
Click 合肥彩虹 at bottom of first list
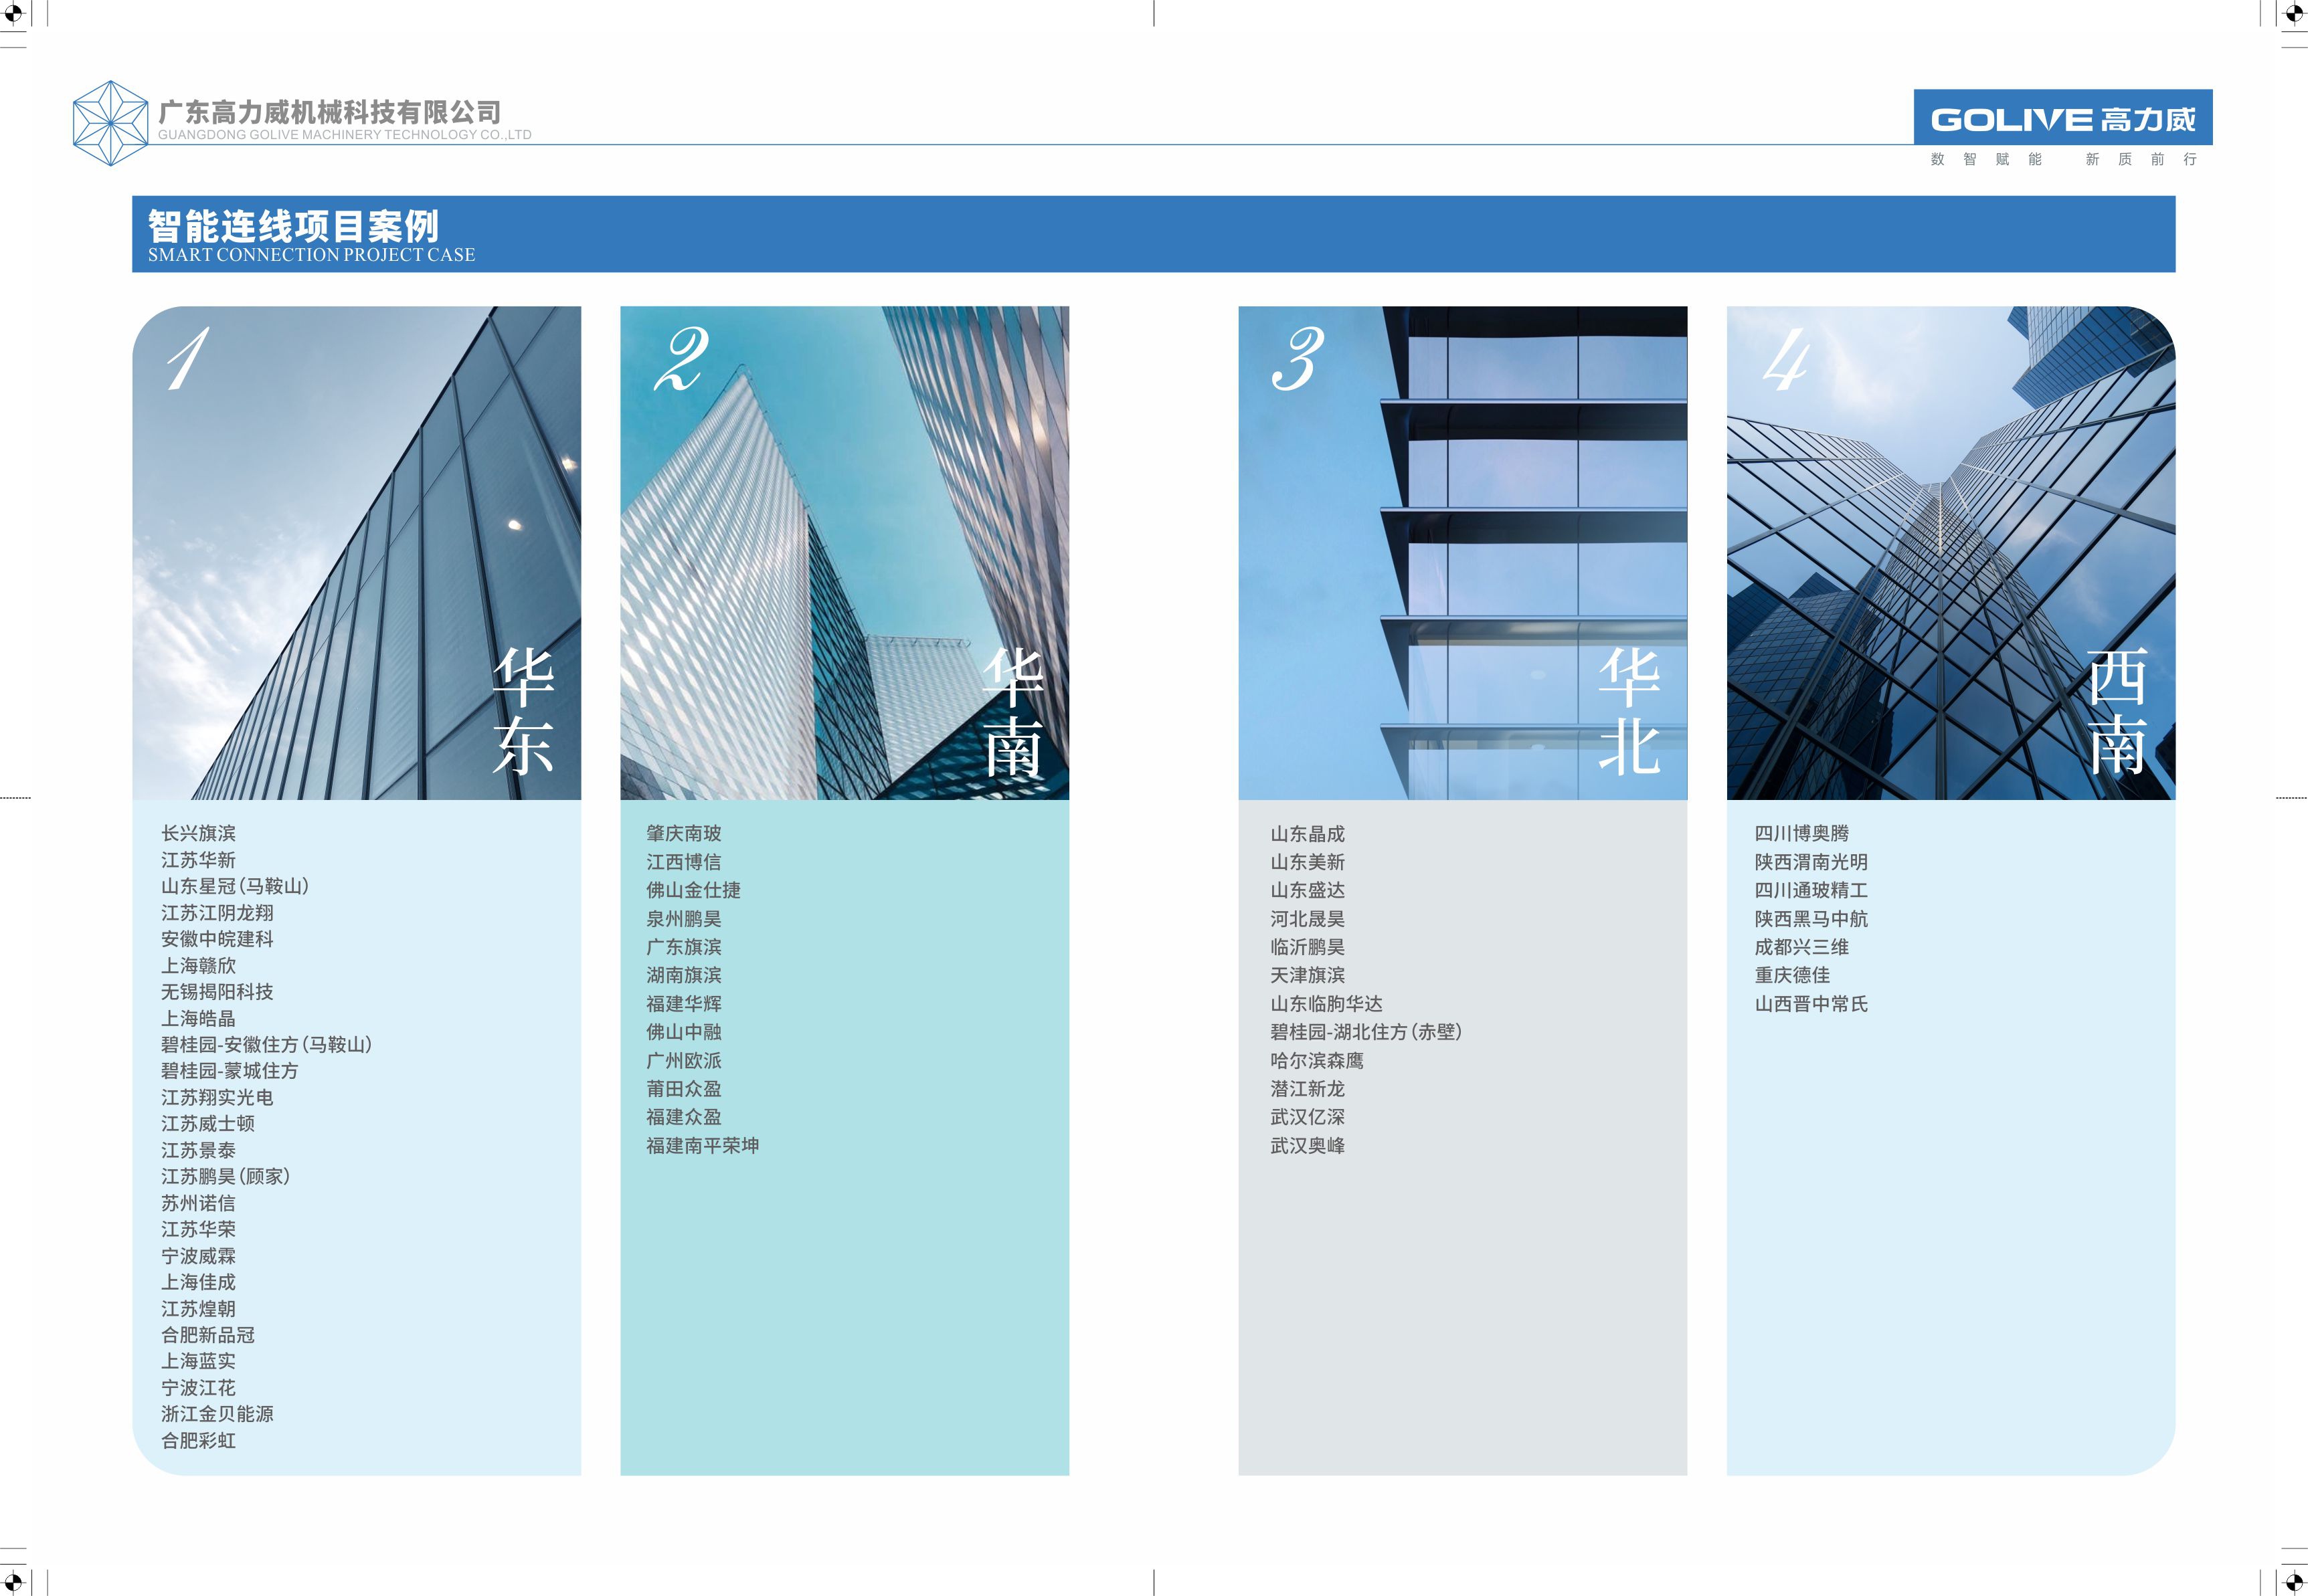[x=198, y=1441]
